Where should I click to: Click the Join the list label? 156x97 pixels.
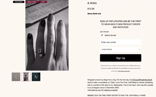click(104, 32)
